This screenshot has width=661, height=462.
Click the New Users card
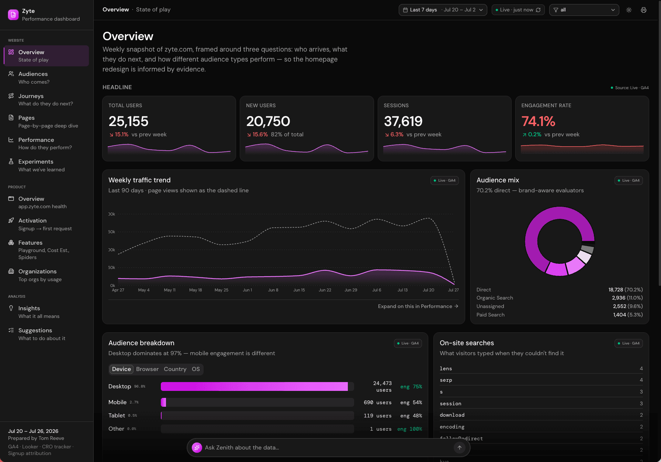coord(307,129)
